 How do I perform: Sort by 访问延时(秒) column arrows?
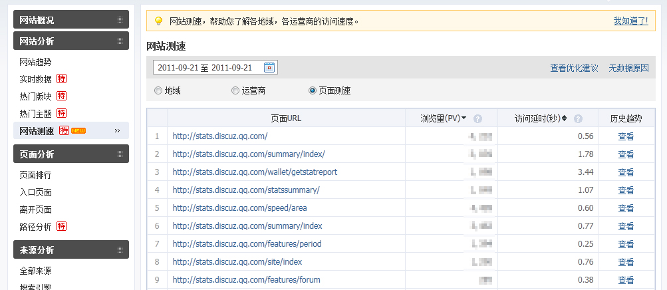(564, 118)
